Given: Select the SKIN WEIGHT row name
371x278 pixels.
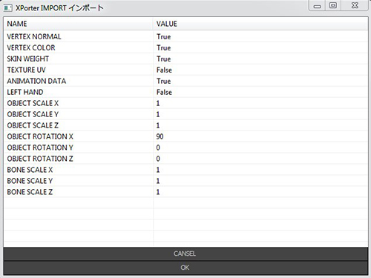Looking at the screenshot, I should click(x=28, y=59).
